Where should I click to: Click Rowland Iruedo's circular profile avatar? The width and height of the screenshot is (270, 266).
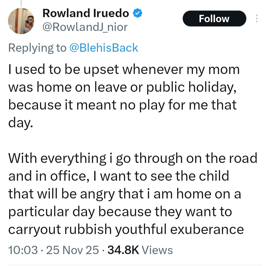pos(21,21)
